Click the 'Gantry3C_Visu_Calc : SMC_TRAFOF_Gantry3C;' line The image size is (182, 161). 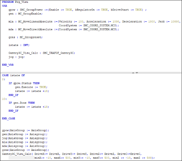click(42, 53)
